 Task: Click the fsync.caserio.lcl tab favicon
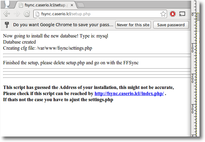(x=21, y=5)
